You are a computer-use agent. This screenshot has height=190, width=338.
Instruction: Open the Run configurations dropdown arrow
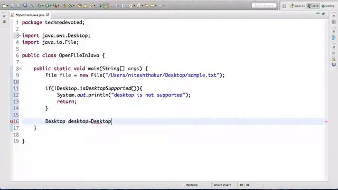pyautogui.click(x=51, y=6)
